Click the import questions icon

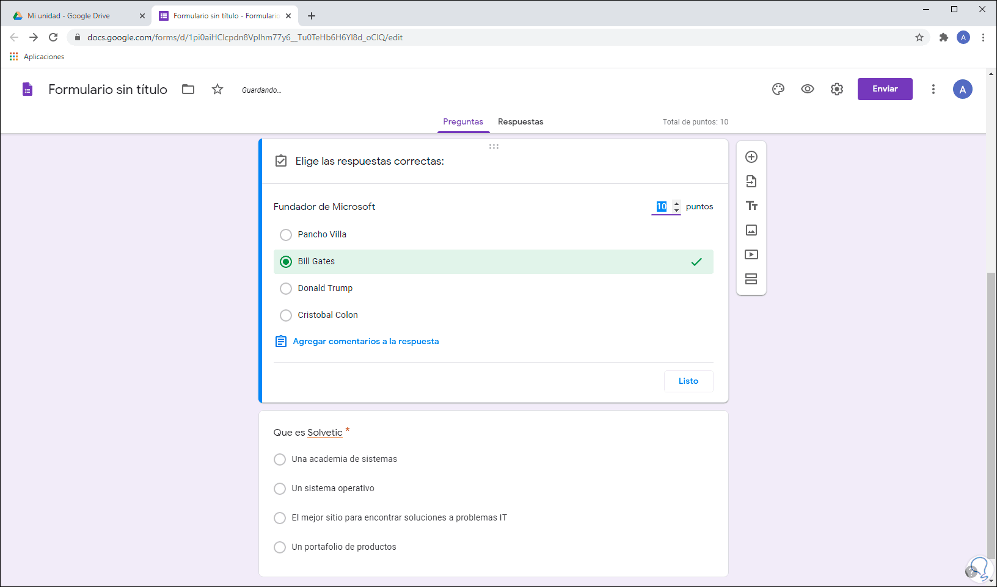[x=751, y=181]
